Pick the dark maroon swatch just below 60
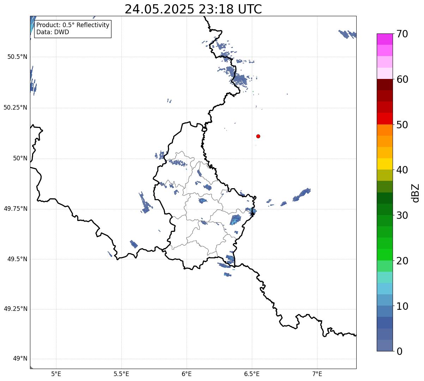 click(384, 85)
